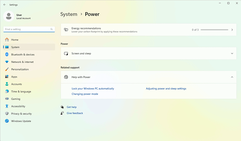Open the Apps settings page

tap(14, 77)
